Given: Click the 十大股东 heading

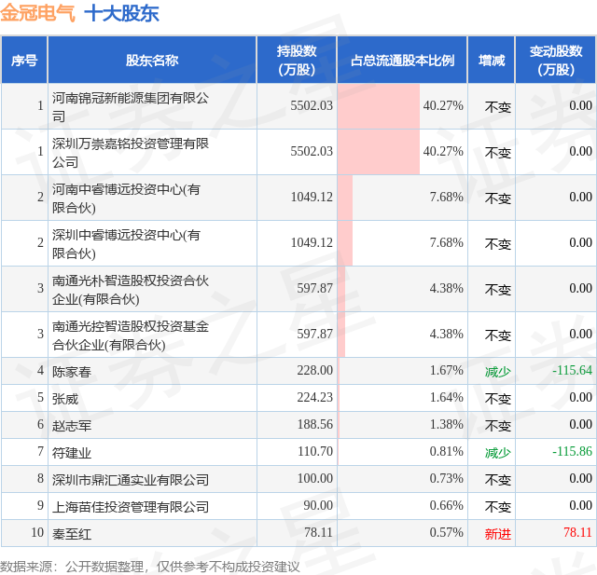Looking at the screenshot, I should point(121,14).
